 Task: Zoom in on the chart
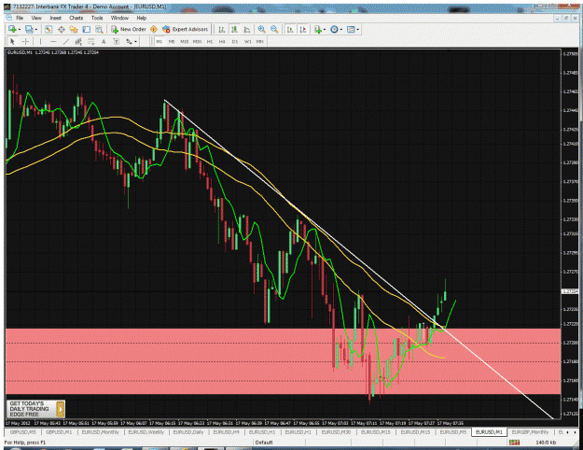click(262, 29)
